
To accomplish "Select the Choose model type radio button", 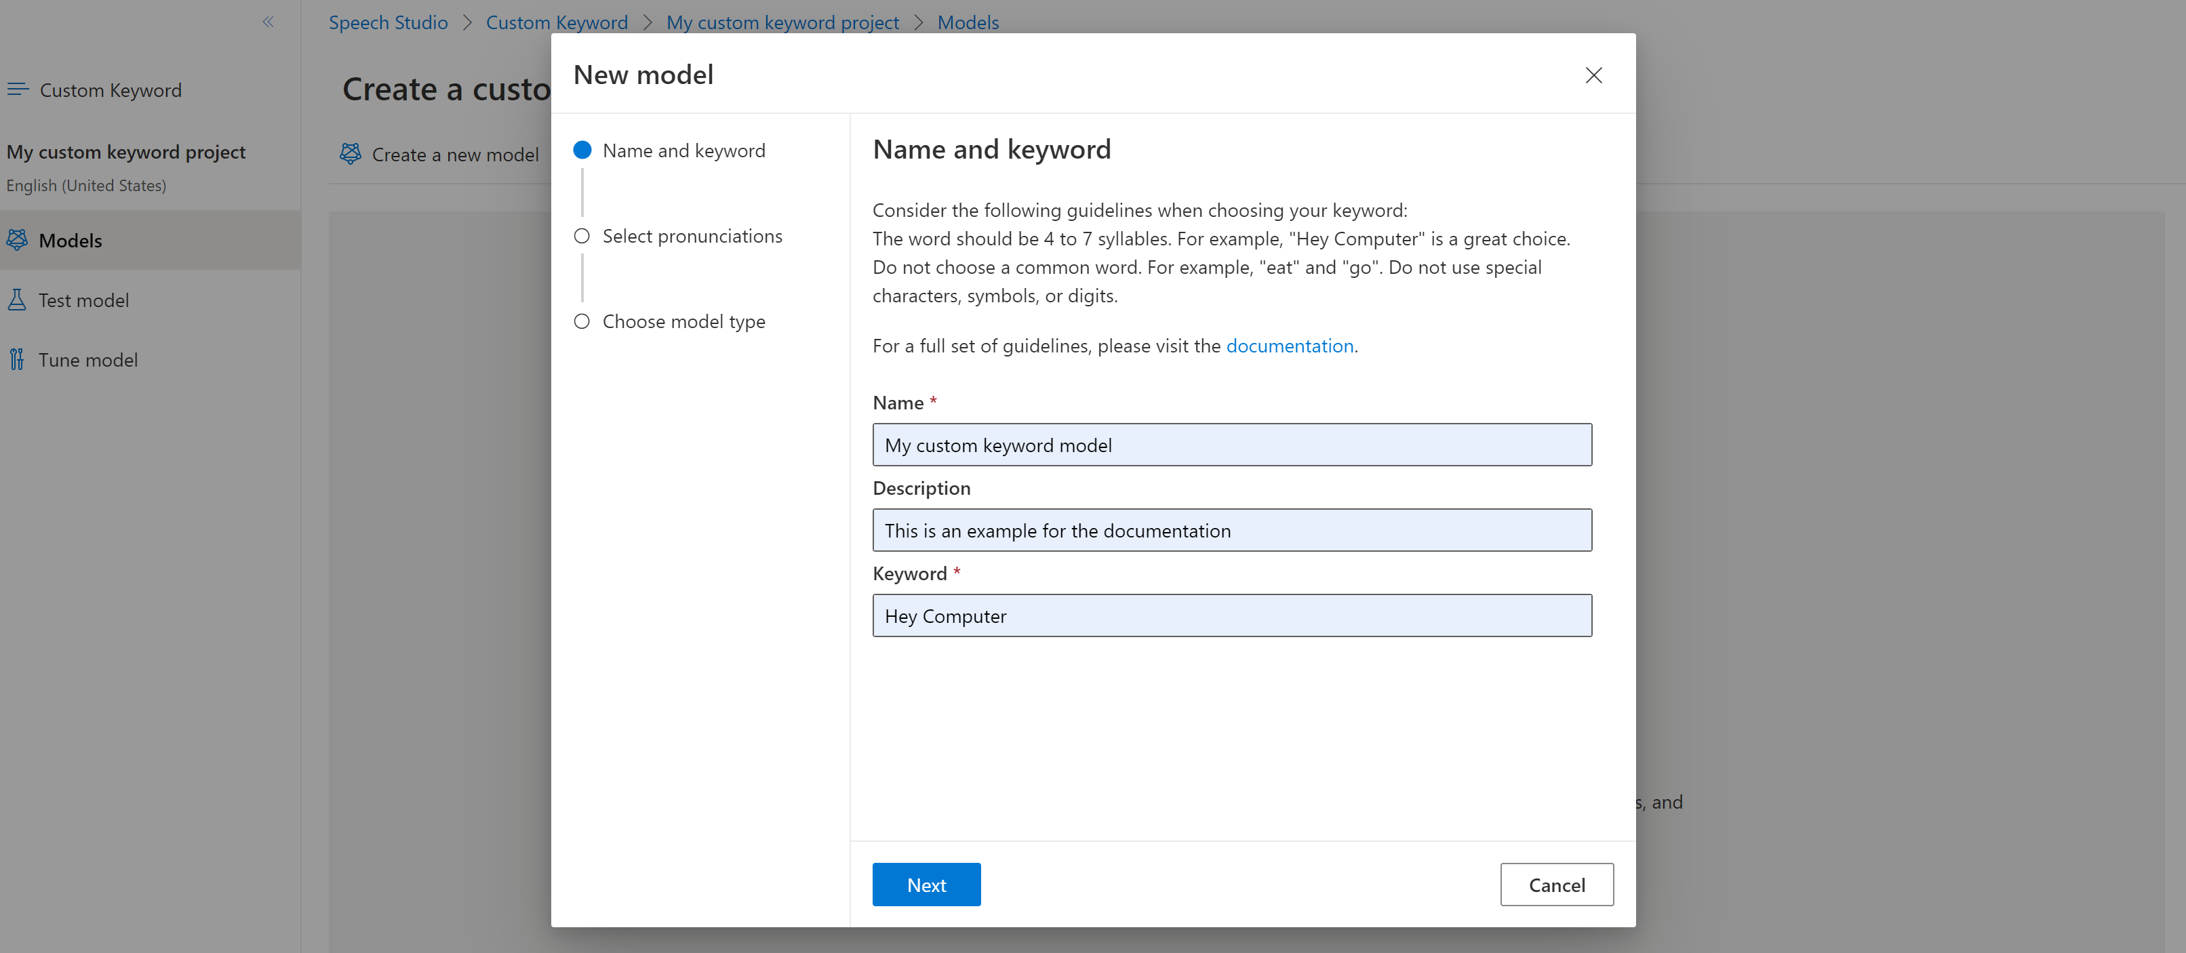I will pyautogui.click(x=582, y=321).
